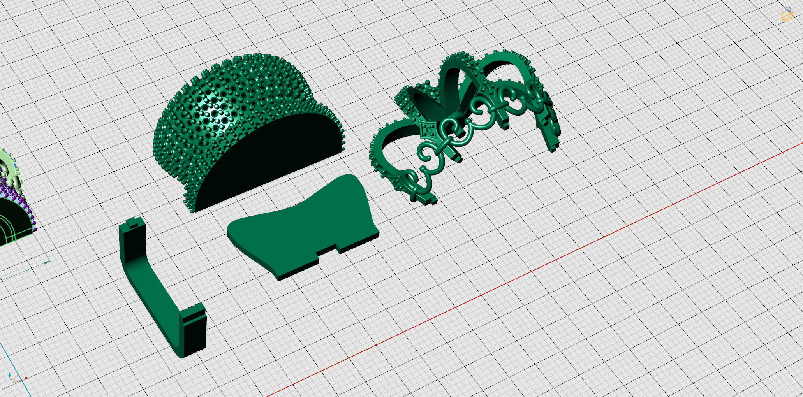Screen dimensions: 803x397
Task: Click the XYZ axis indicator gizmo
Action: 17,378
